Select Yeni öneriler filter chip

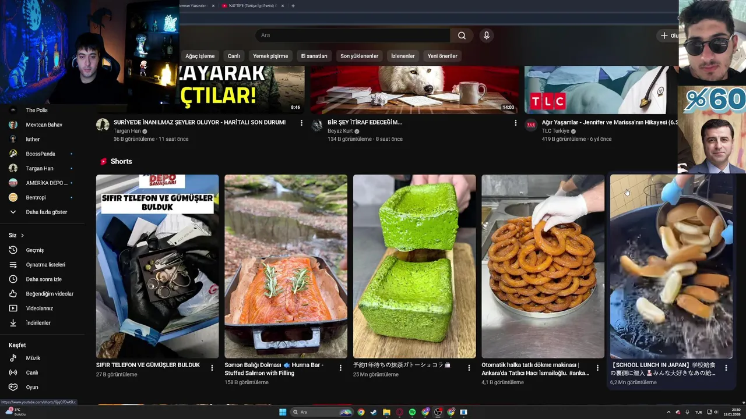point(442,56)
